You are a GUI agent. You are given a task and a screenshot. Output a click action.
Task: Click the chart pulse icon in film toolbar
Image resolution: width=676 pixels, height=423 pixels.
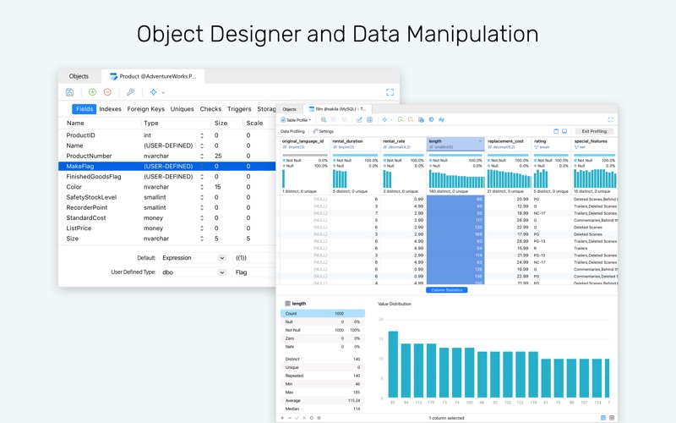pyautogui.click(x=441, y=119)
